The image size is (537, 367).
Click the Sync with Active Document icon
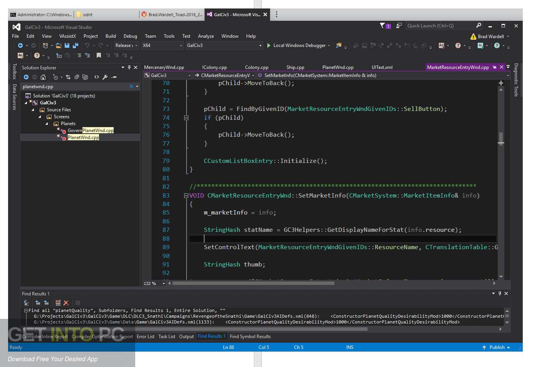[x=68, y=77]
